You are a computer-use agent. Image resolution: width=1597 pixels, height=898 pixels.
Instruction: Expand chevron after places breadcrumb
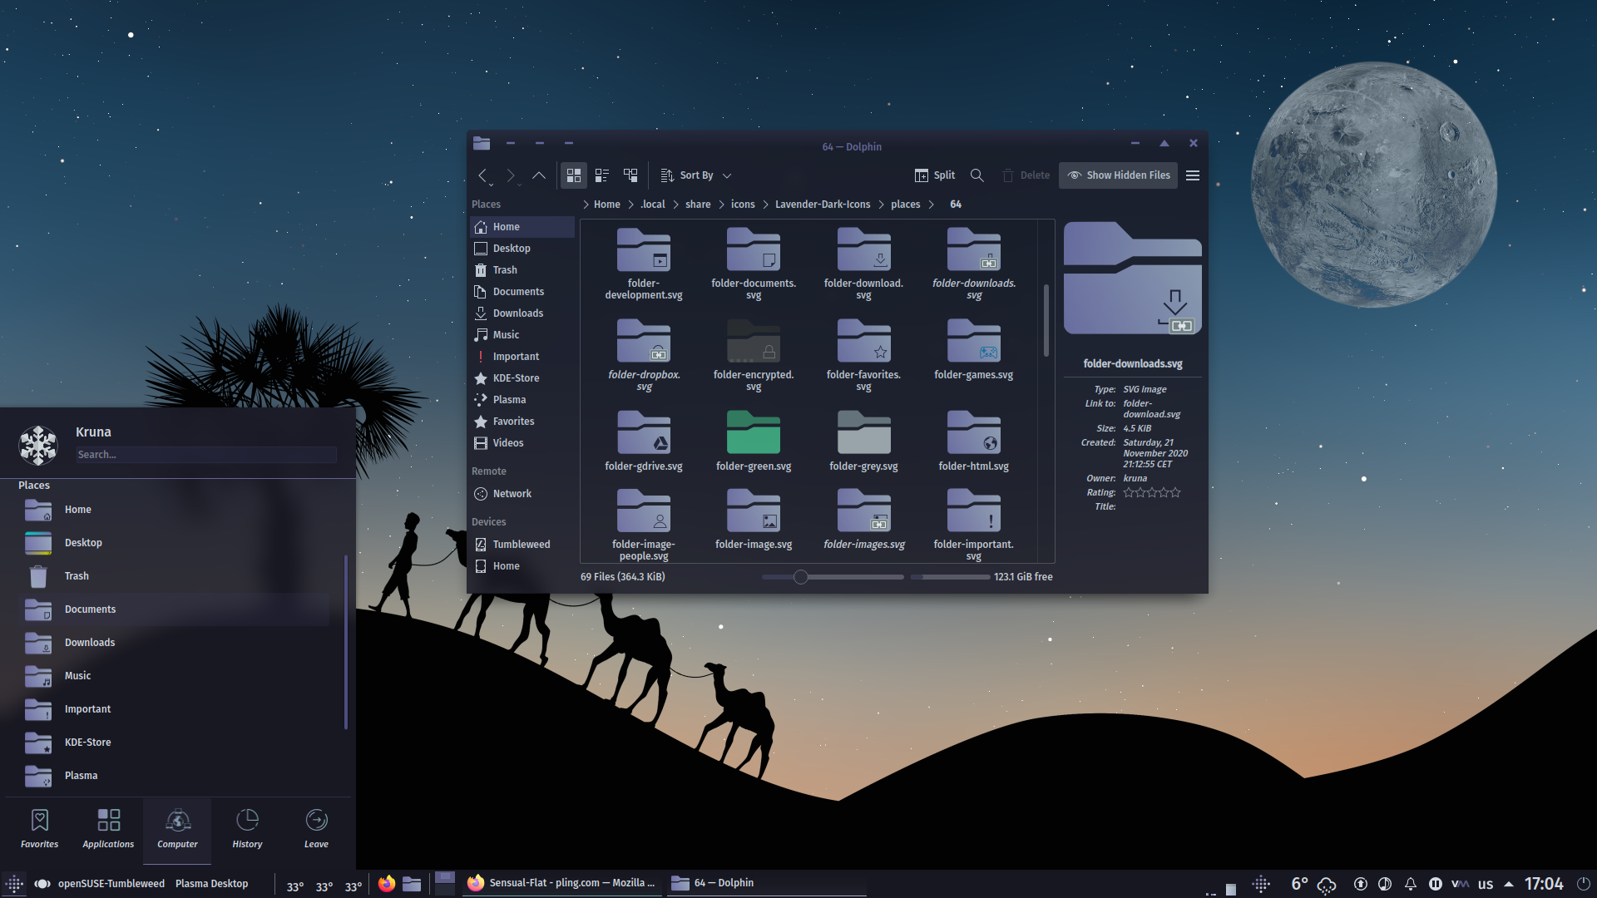click(x=932, y=205)
